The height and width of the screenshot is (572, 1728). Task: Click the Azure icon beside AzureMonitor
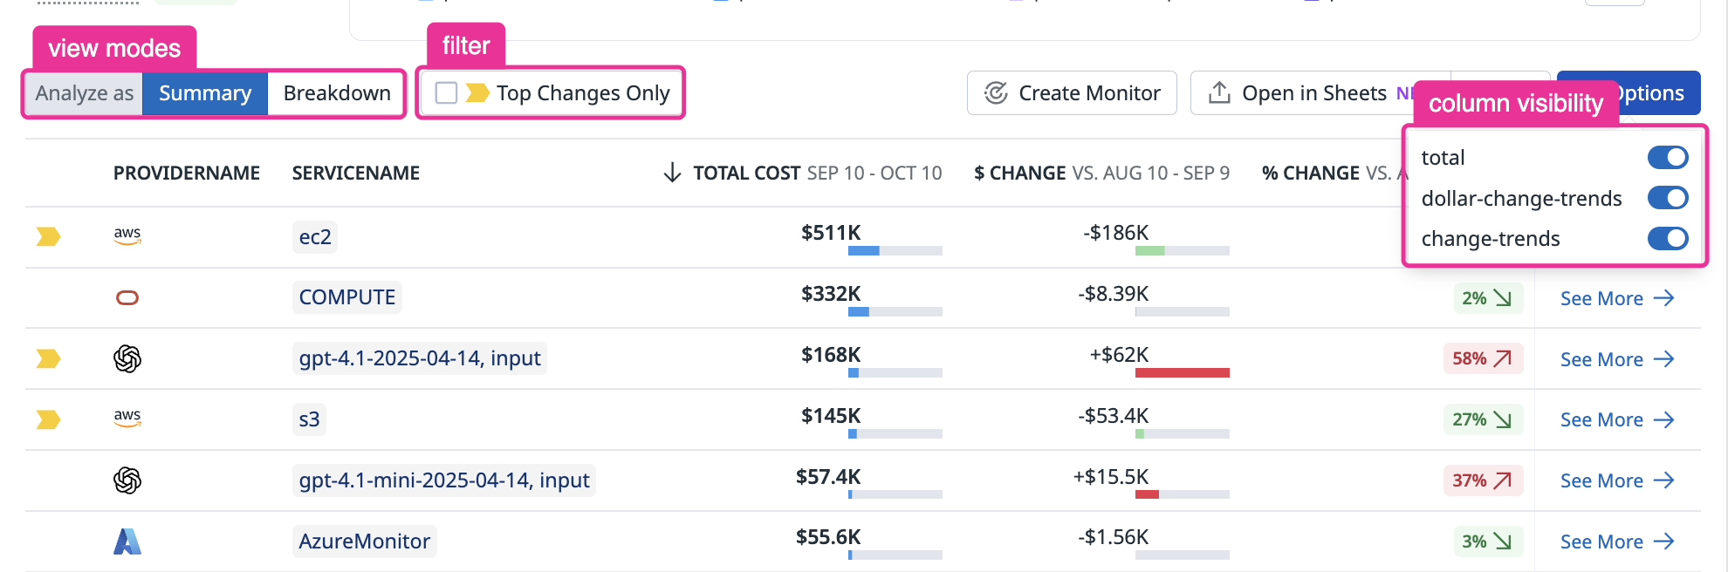coord(127,541)
